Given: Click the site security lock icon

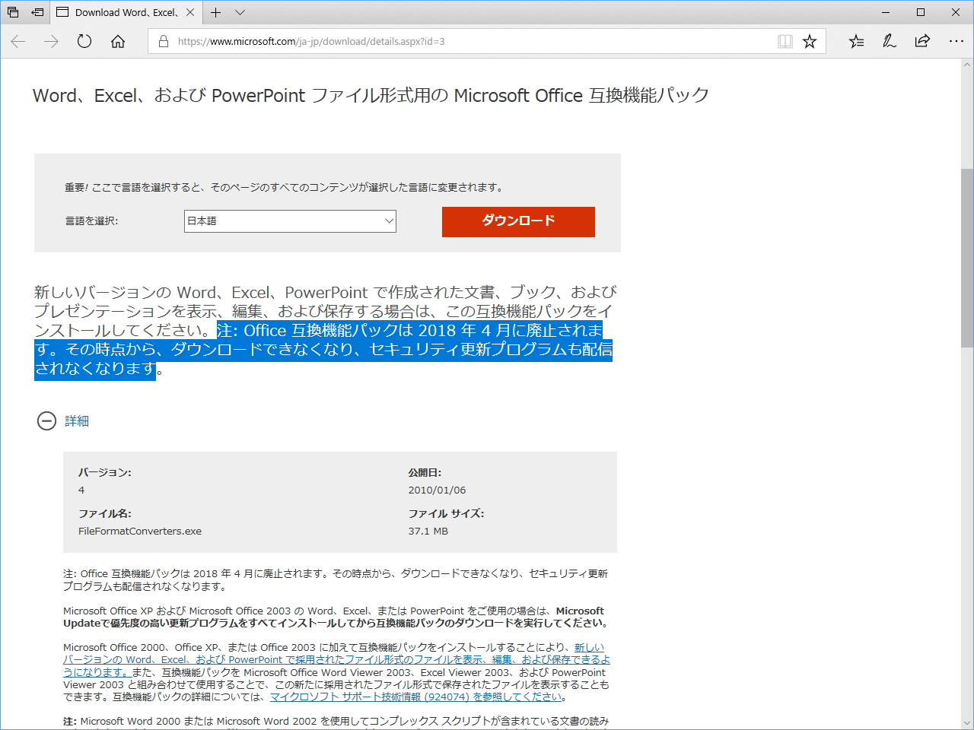Looking at the screenshot, I should tap(163, 41).
